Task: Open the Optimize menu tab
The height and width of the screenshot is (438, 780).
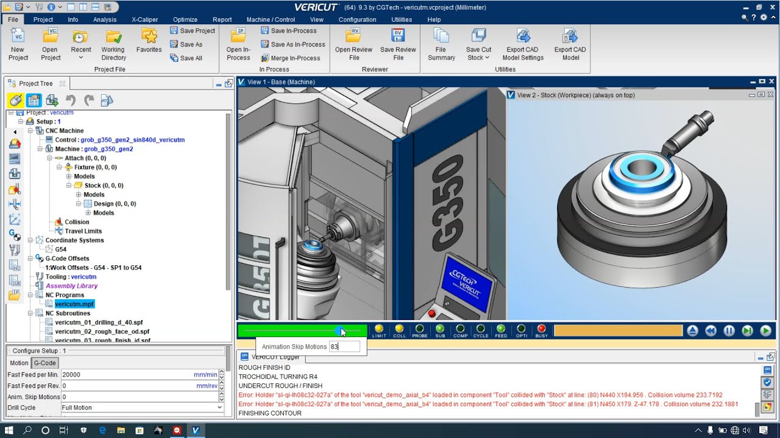Action: pos(185,19)
